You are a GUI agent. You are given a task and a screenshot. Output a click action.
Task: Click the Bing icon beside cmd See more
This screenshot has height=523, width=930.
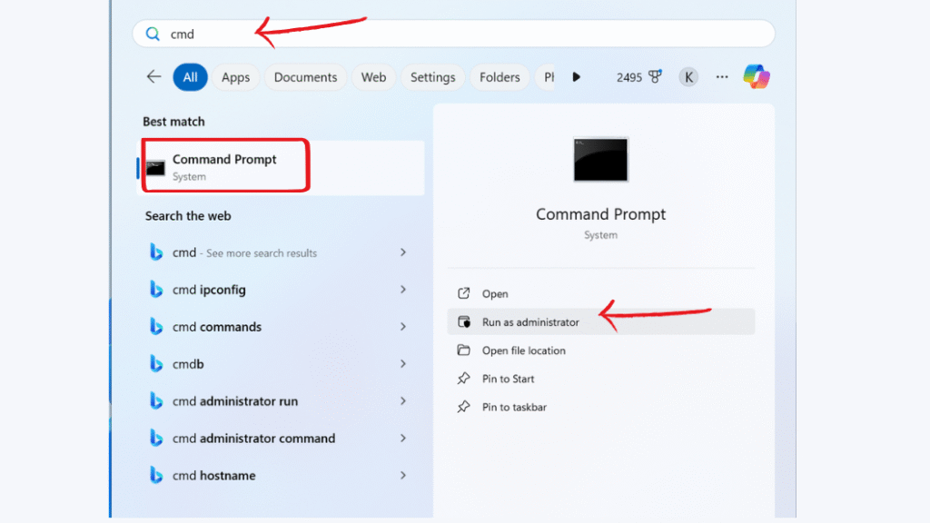(x=156, y=252)
